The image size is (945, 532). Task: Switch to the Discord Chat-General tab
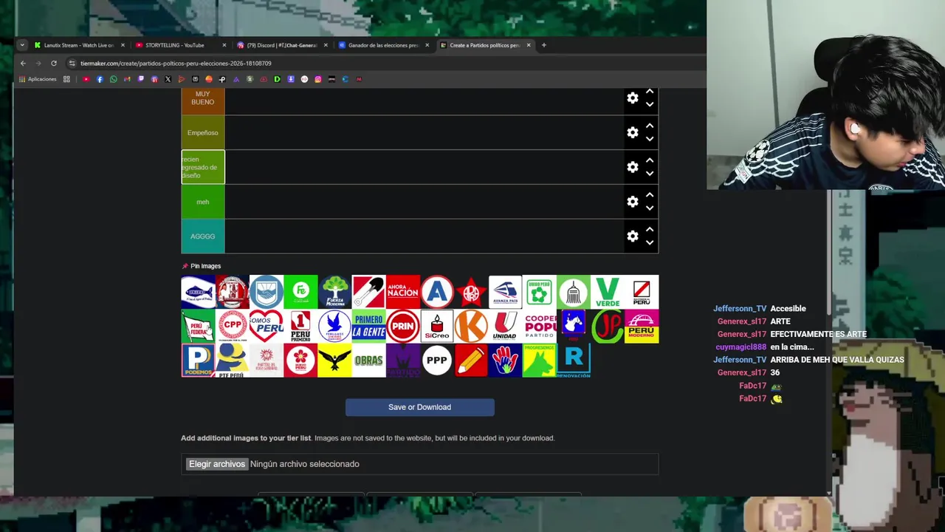(x=282, y=45)
